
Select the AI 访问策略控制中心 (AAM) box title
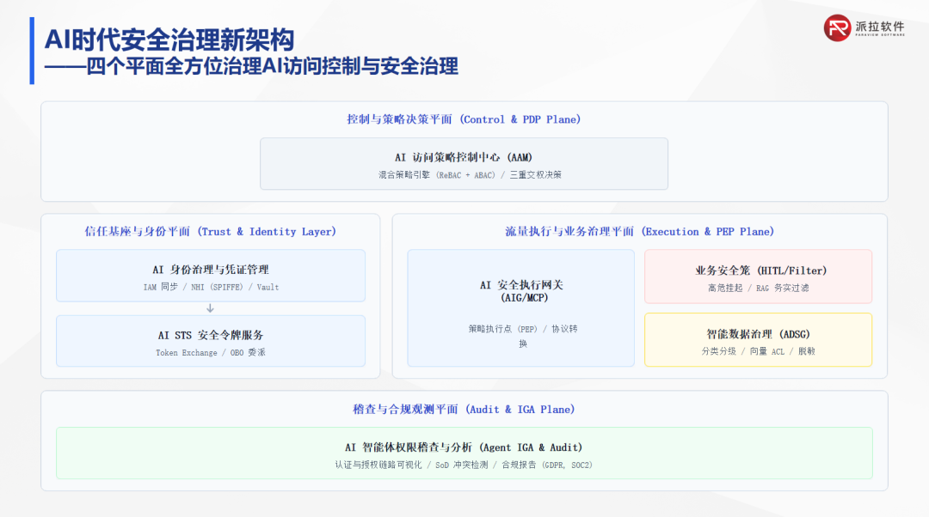tap(464, 157)
